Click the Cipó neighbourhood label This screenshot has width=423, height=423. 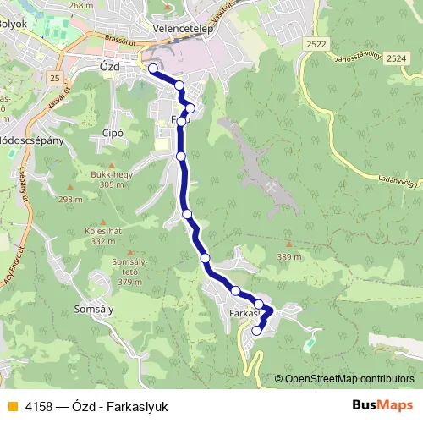point(113,133)
